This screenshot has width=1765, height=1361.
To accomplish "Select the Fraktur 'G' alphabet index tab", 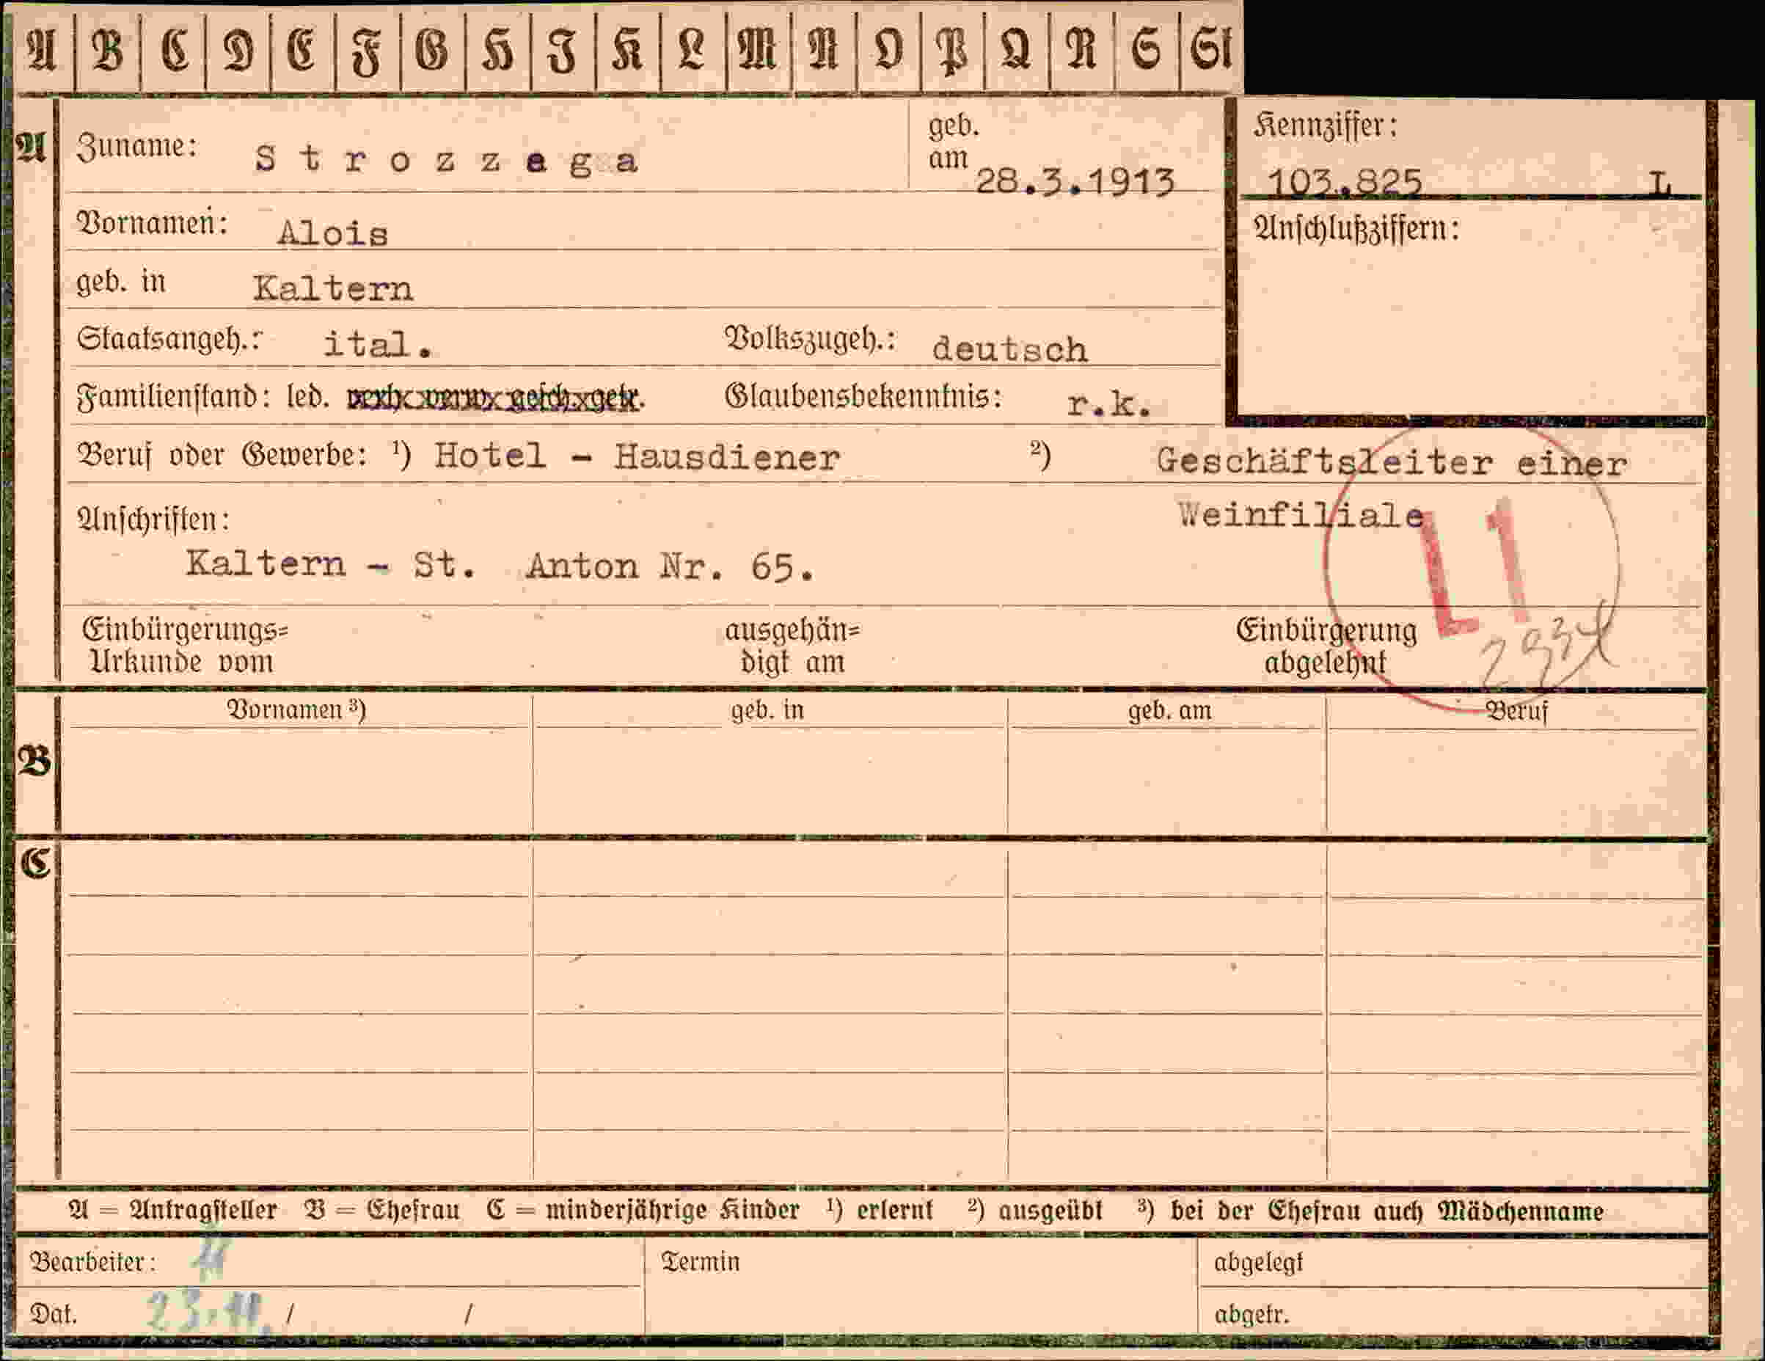I will [432, 50].
